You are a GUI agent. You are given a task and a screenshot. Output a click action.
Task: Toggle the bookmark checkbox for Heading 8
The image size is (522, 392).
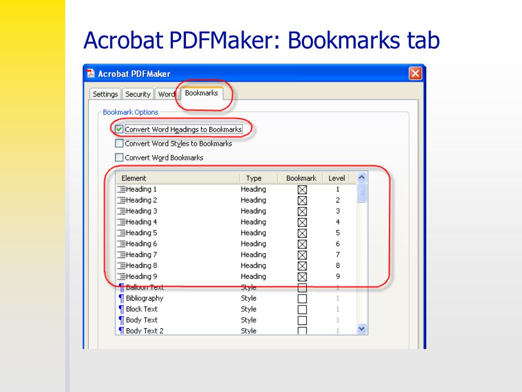(x=302, y=266)
